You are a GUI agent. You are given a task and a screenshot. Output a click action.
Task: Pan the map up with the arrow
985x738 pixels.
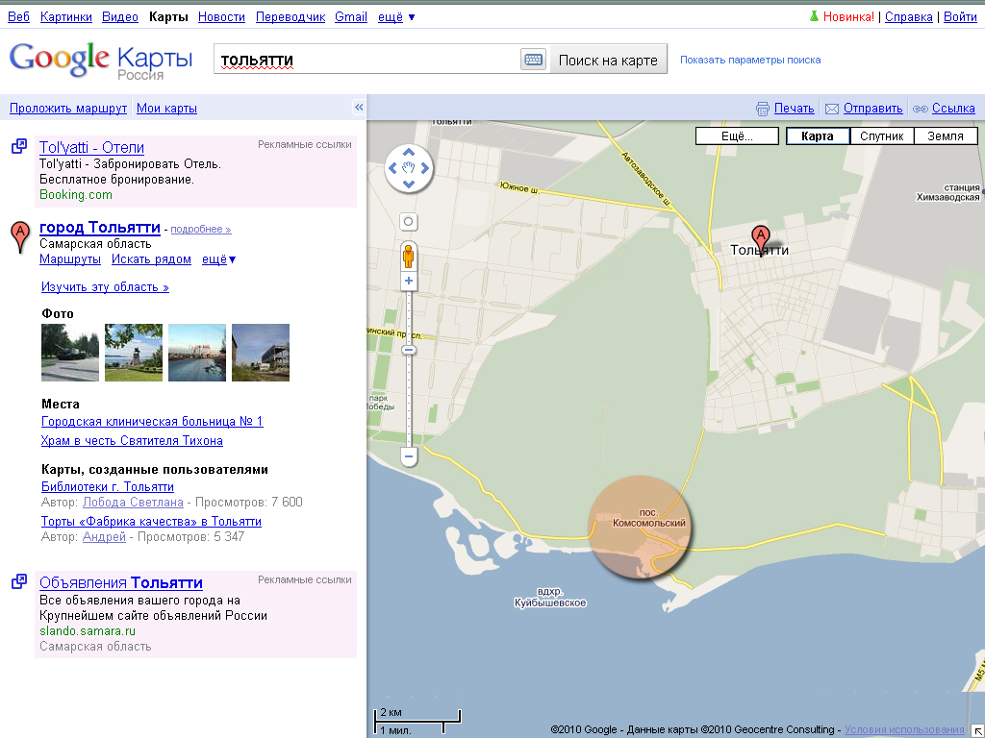coord(409,152)
